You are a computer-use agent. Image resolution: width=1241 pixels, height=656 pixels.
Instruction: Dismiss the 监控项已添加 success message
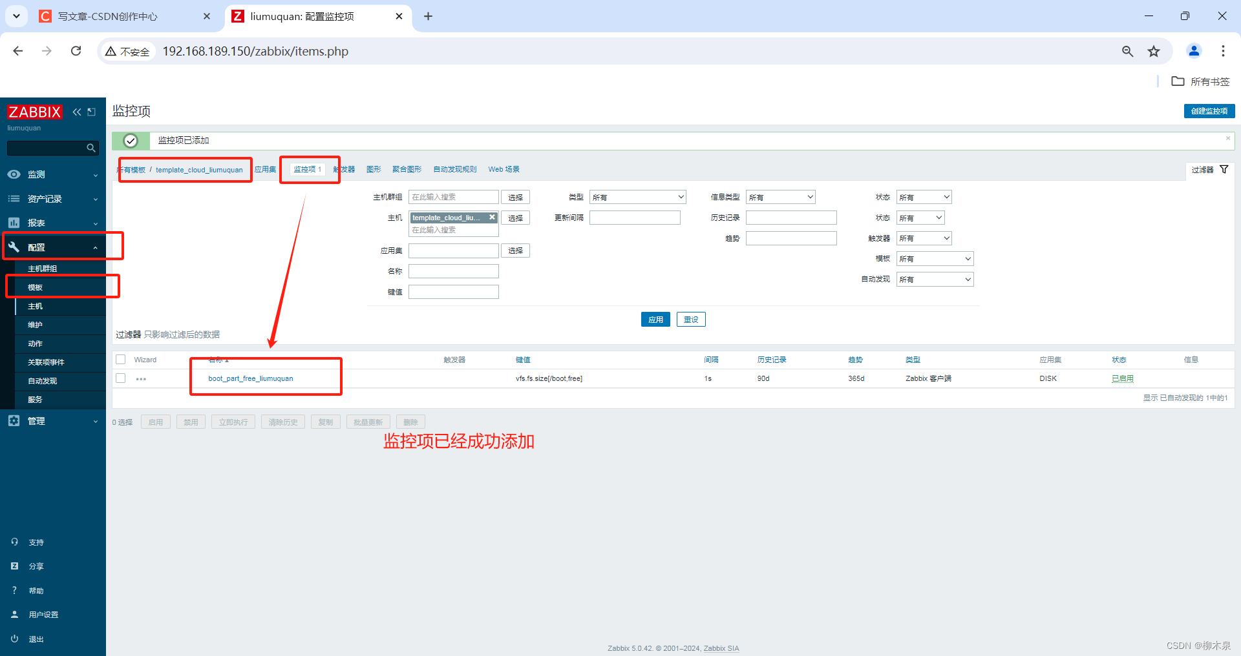pyautogui.click(x=1227, y=138)
